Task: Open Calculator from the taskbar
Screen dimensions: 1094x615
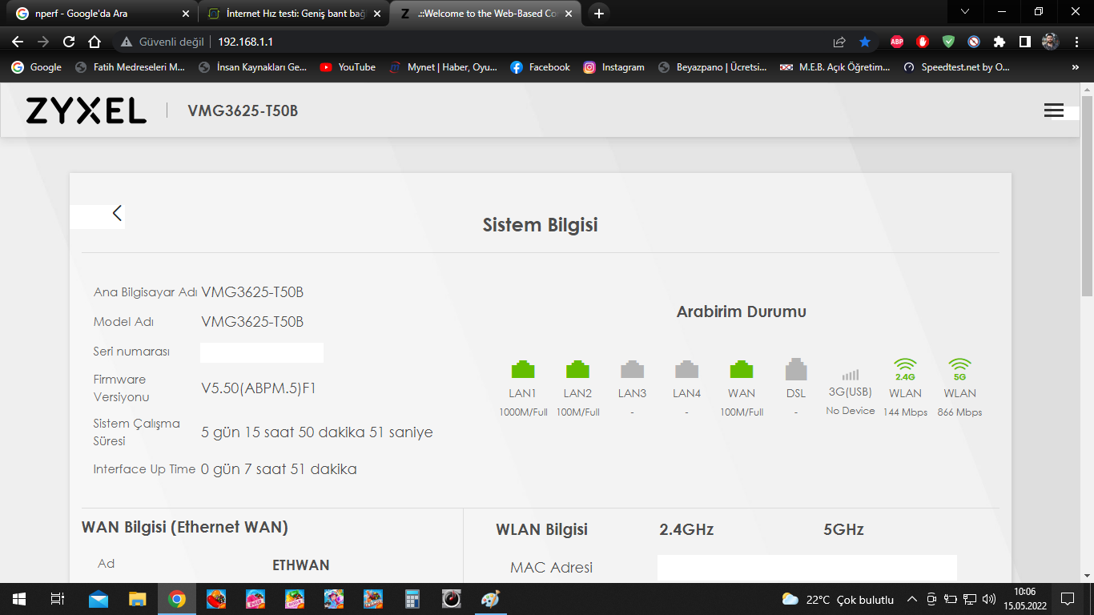Action: 412,599
